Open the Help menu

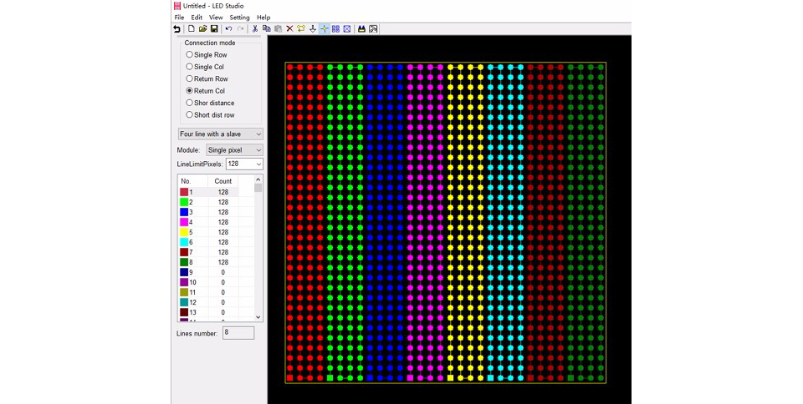tap(263, 18)
